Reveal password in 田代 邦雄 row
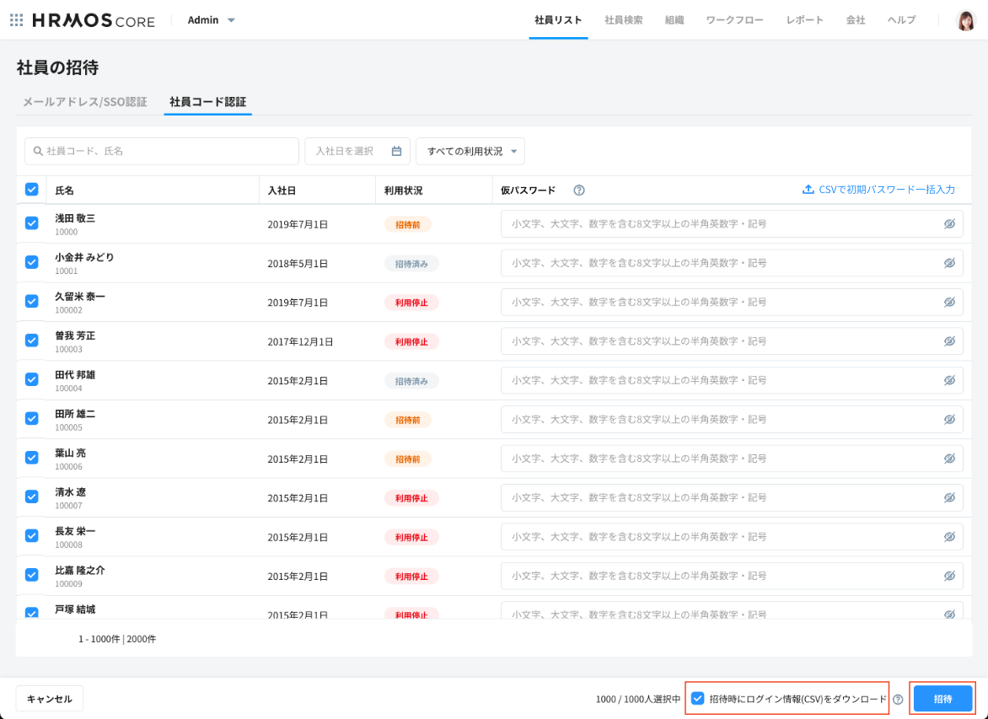Screen dimensions: 988x719 click(949, 380)
